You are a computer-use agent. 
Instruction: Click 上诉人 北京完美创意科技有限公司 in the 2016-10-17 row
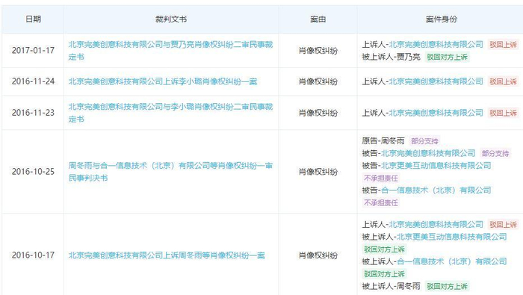pyautogui.click(x=436, y=224)
